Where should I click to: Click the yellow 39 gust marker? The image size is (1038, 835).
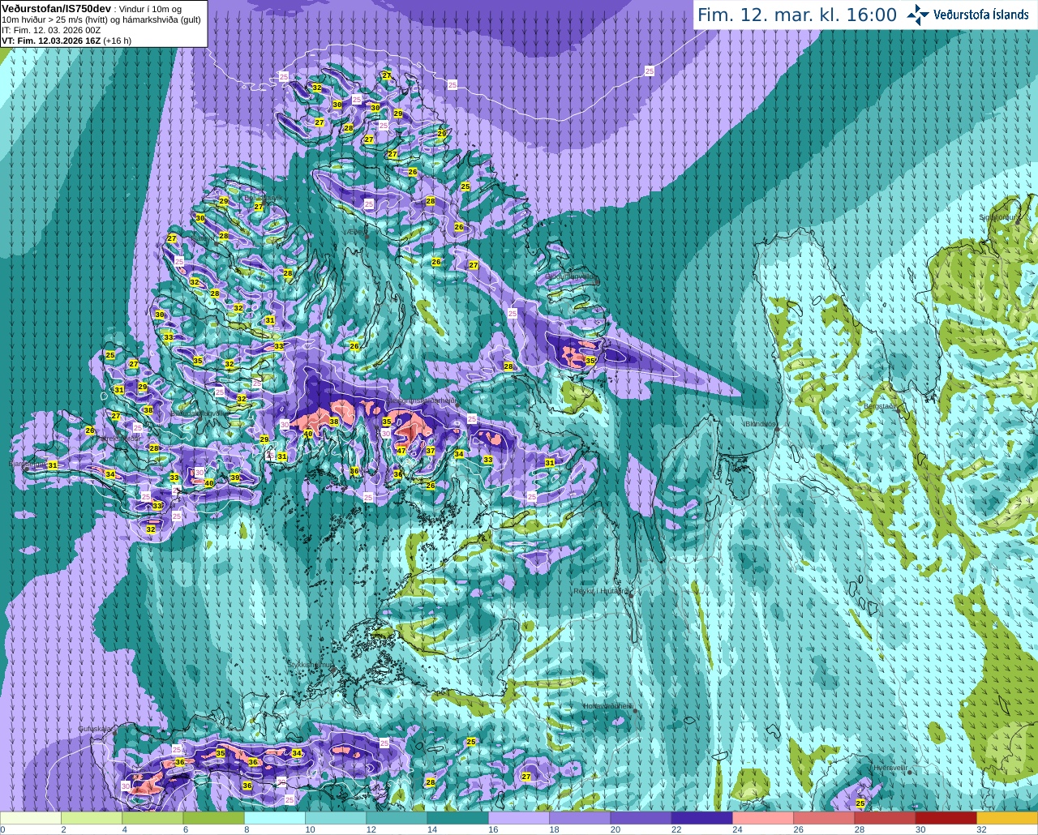pyautogui.click(x=235, y=477)
